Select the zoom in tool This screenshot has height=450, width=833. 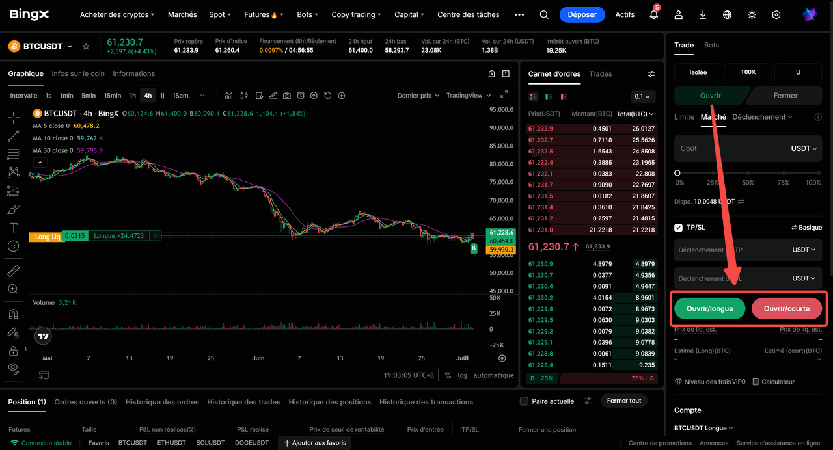[13, 289]
